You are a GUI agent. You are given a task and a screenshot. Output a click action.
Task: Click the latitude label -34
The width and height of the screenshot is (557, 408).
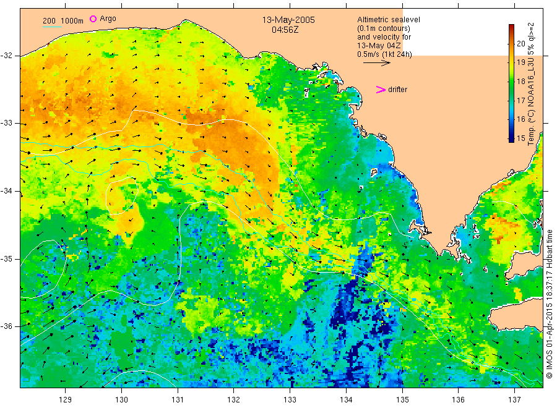[7, 191]
